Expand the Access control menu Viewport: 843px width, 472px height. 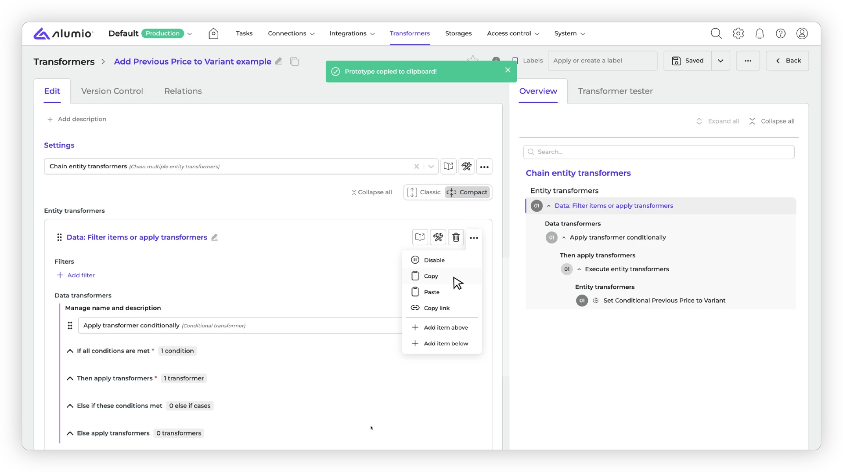[x=513, y=33]
